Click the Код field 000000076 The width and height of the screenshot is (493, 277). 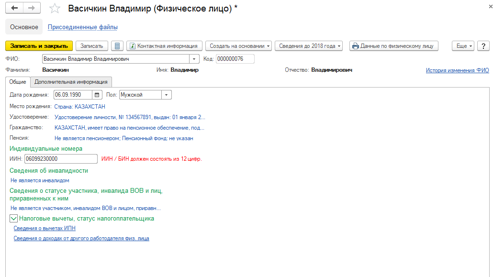click(x=235, y=59)
